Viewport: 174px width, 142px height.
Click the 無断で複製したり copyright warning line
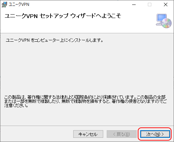[x=85, y=101]
